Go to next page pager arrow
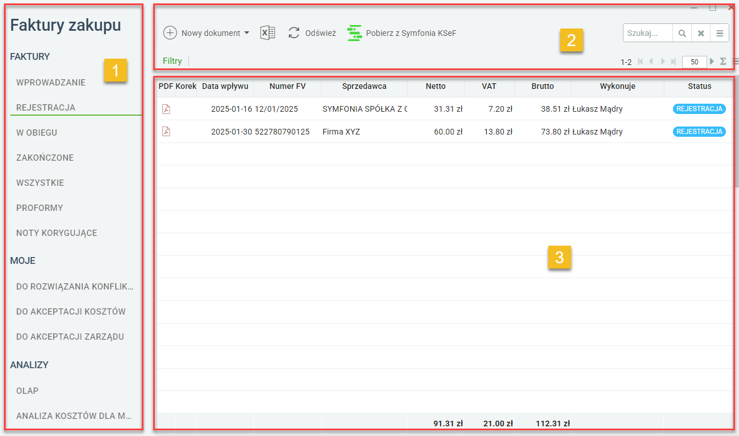This screenshot has height=436, width=739. click(x=663, y=61)
